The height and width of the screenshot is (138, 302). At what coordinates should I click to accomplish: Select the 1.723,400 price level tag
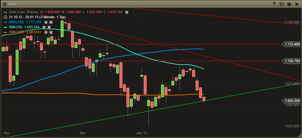(291, 44)
